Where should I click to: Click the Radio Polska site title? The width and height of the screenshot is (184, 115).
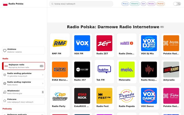point(16,4)
